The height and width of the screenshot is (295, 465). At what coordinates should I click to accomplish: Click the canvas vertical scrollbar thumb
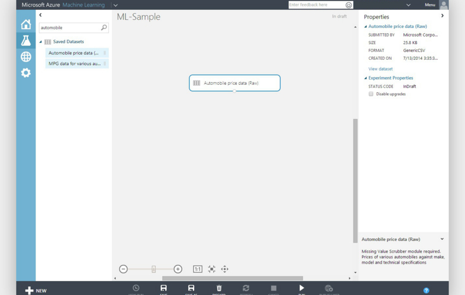(x=355, y=181)
